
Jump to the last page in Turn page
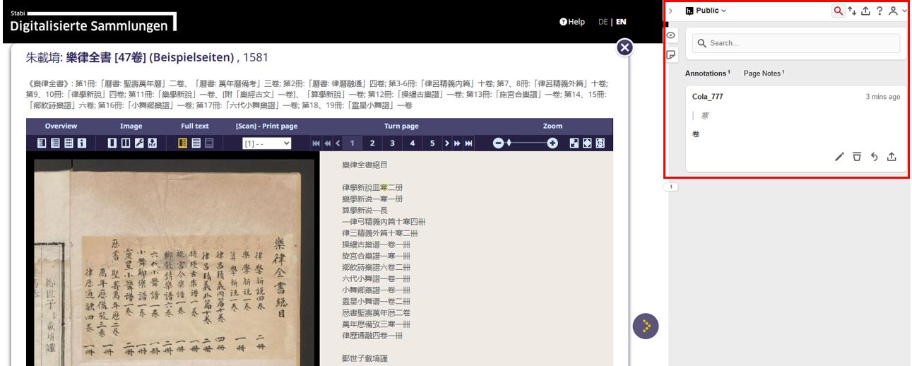468,143
